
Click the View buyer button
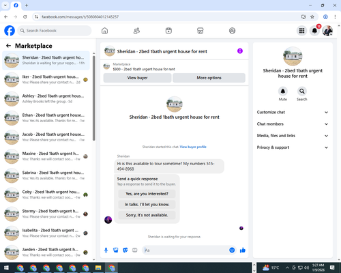(137, 78)
